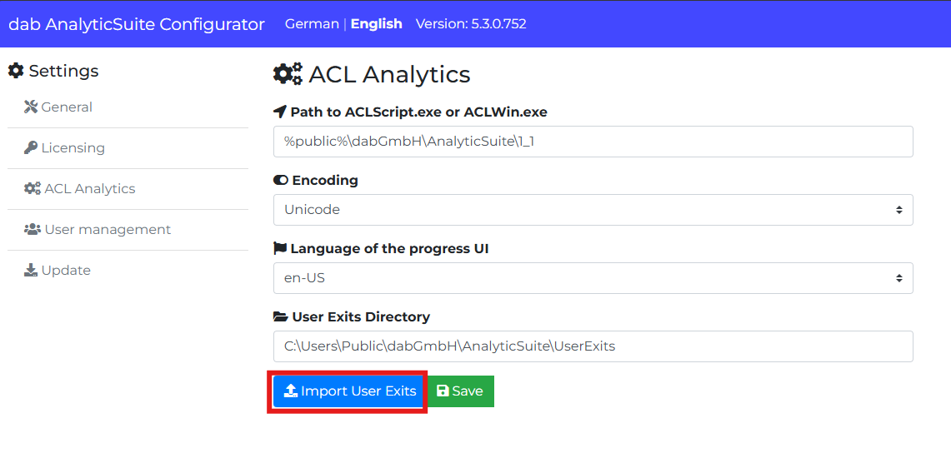Click the gear icon next to Settings heading
This screenshot has height=468, width=951.
pos(16,71)
